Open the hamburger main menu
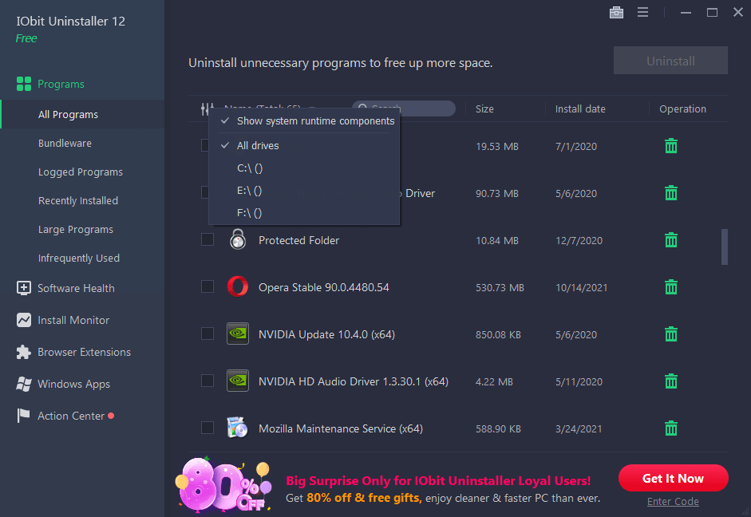This screenshot has height=517, width=751. coord(643,12)
